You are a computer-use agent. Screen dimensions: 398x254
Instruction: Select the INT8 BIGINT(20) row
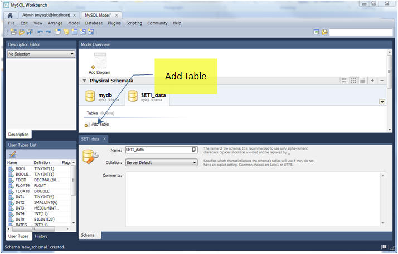40,220
